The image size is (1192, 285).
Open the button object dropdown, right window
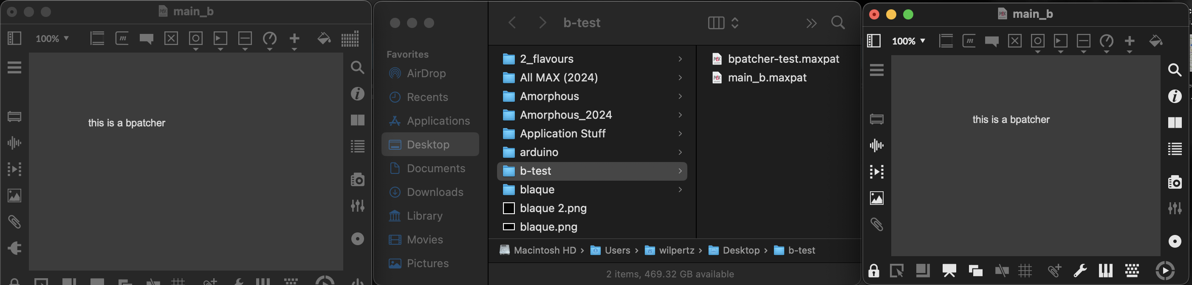pos(1037,44)
